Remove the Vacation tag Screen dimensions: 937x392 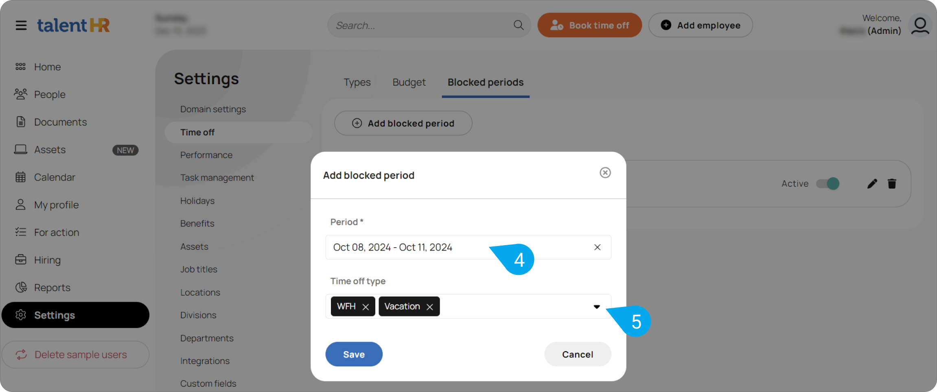coord(429,307)
